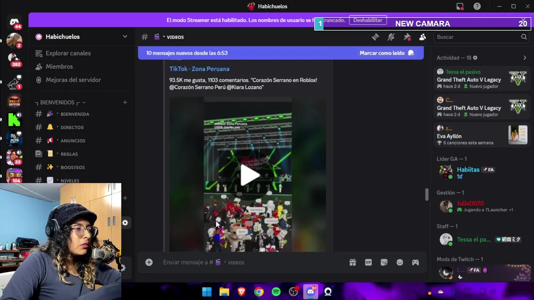
Task: Open the sticker picker
Action: pos(384,262)
